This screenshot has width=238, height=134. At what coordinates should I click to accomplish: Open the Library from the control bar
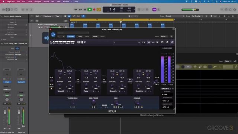point(3,10)
